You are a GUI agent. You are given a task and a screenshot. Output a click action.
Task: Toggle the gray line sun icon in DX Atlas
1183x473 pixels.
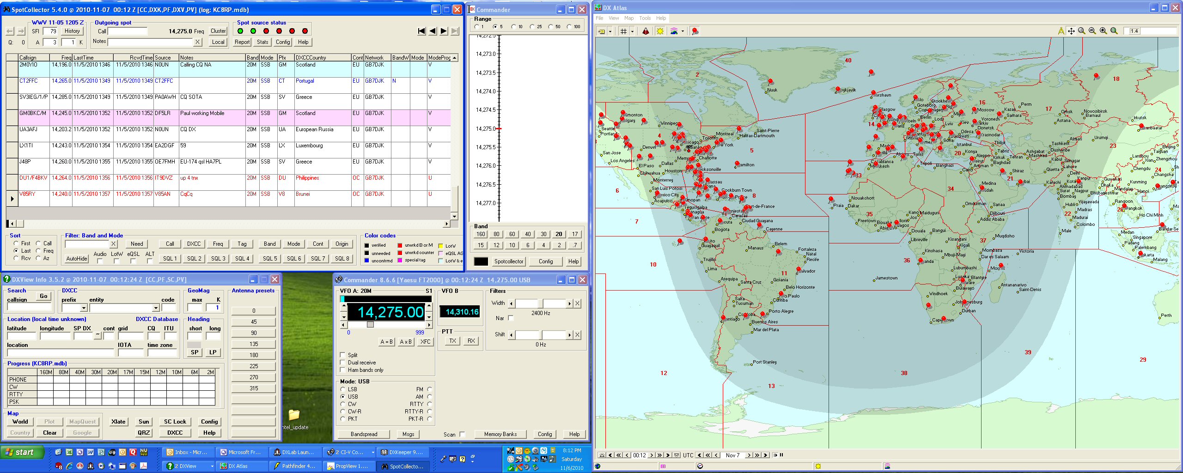[x=660, y=31]
